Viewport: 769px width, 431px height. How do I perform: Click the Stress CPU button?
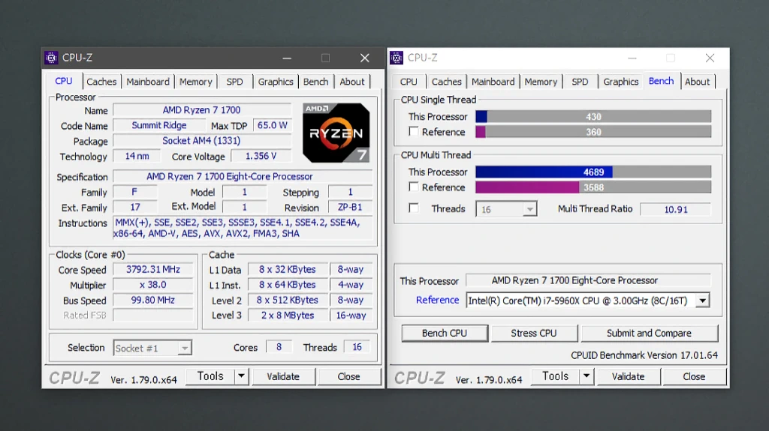534,333
